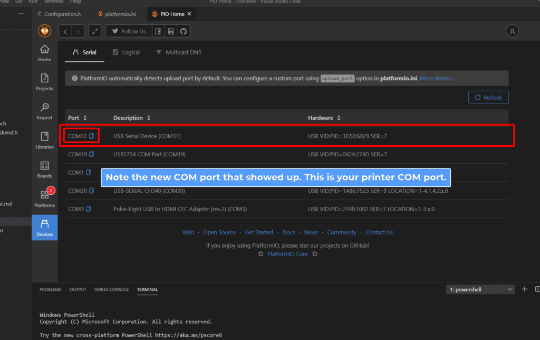Select the USB5734 COM Port (COM19) description
This screenshot has width=540, height=340.
click(x=149, y=154)
